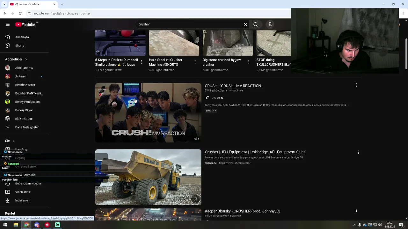Open the Windows Start menu

pyautogui.click(x=5, y=225)
